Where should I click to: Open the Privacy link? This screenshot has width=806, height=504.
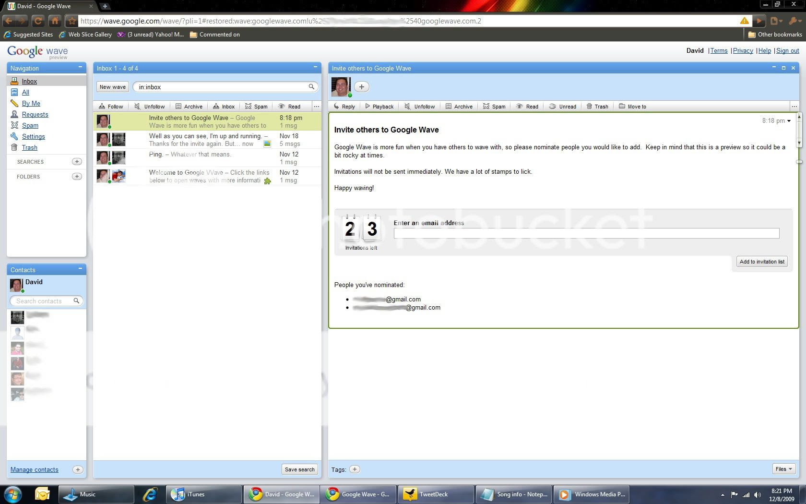click(743, 50)
